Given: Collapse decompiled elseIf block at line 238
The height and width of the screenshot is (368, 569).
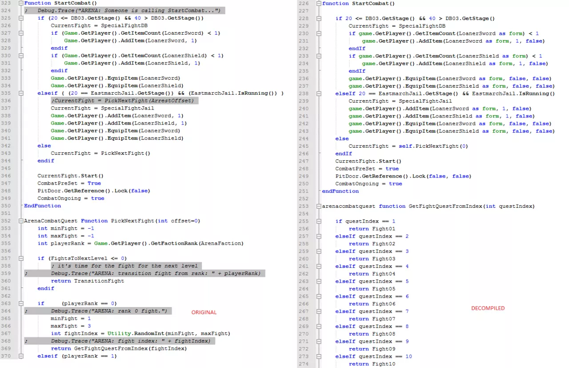Looking at the screenshot, I should 319,94.
